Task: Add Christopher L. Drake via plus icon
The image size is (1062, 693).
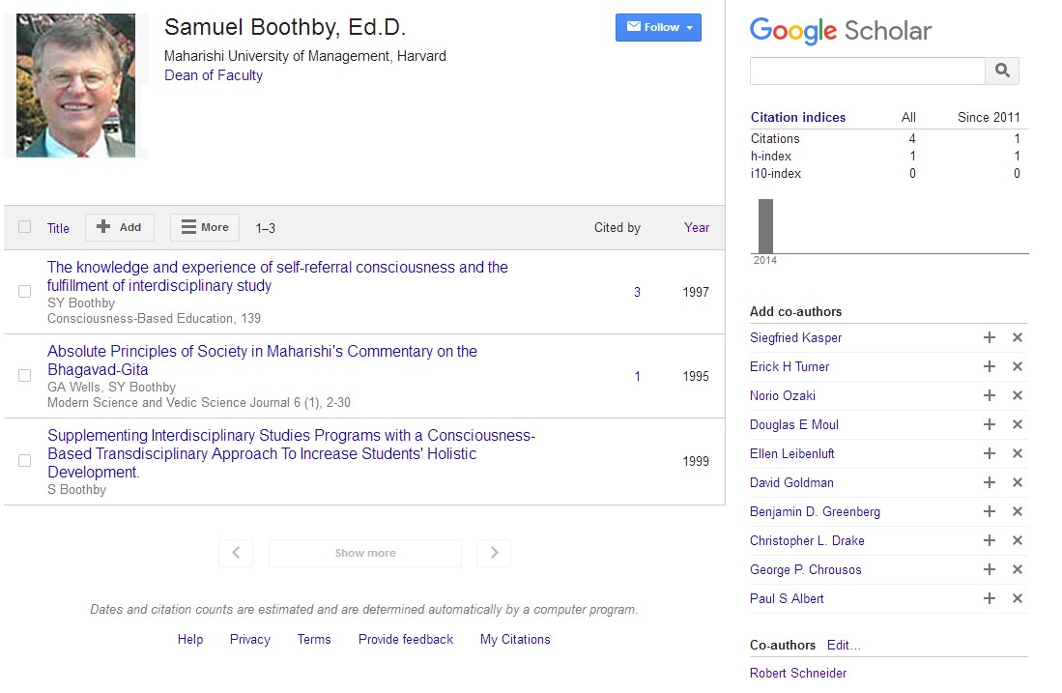Action: coord(989,540)
